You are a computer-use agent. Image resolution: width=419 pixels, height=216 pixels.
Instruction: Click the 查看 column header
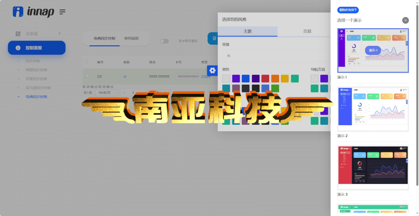click(x=126, y=62)
